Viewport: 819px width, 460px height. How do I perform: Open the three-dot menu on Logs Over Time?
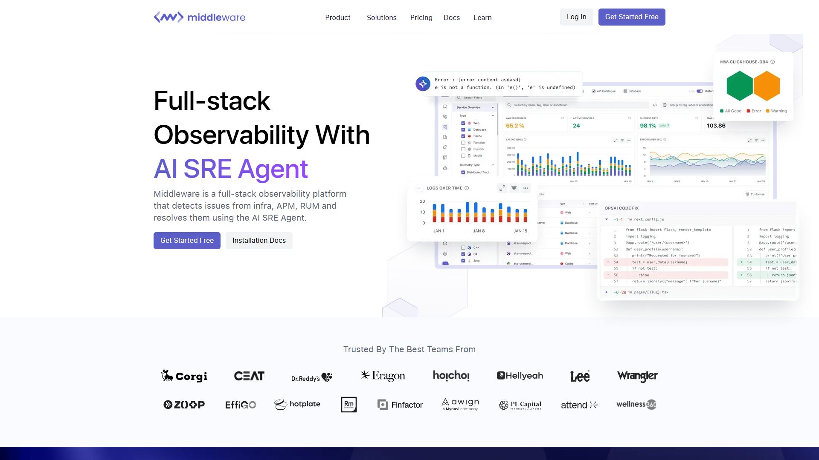[x=526, y=188]
